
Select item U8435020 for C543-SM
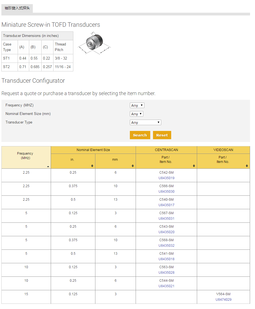click(x=166, y=232)
